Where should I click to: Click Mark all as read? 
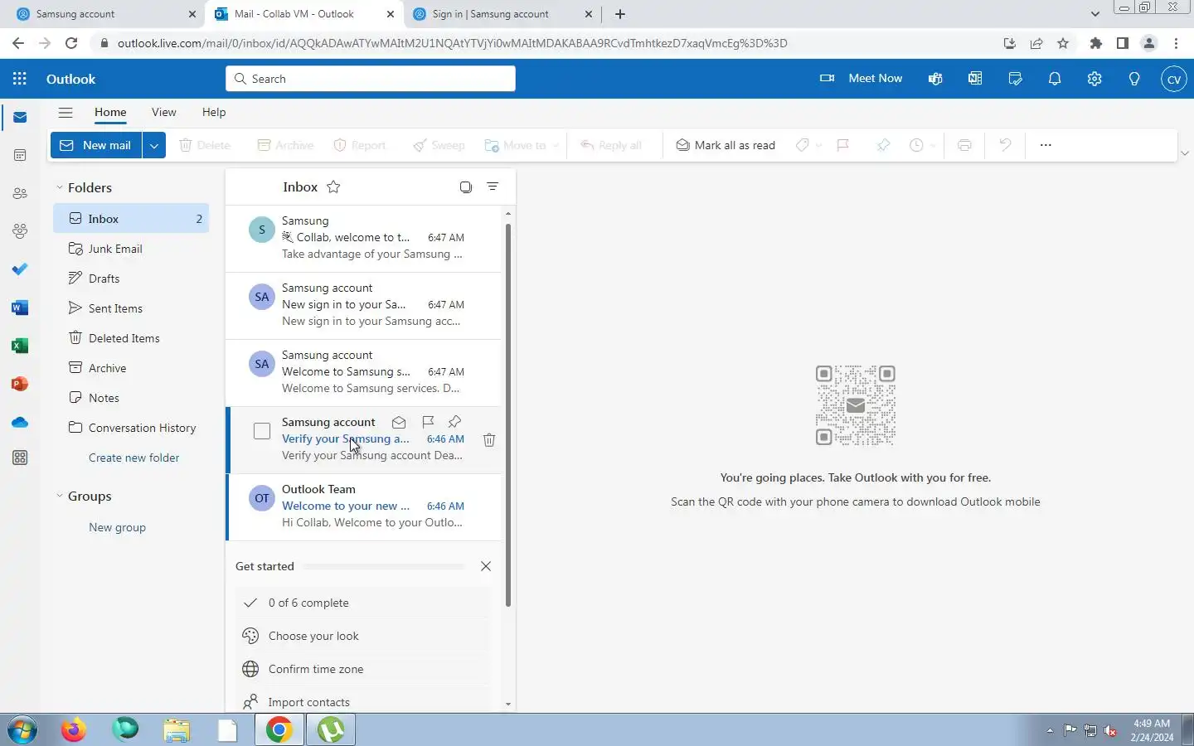pyautogui.click(x=726, y=145)
